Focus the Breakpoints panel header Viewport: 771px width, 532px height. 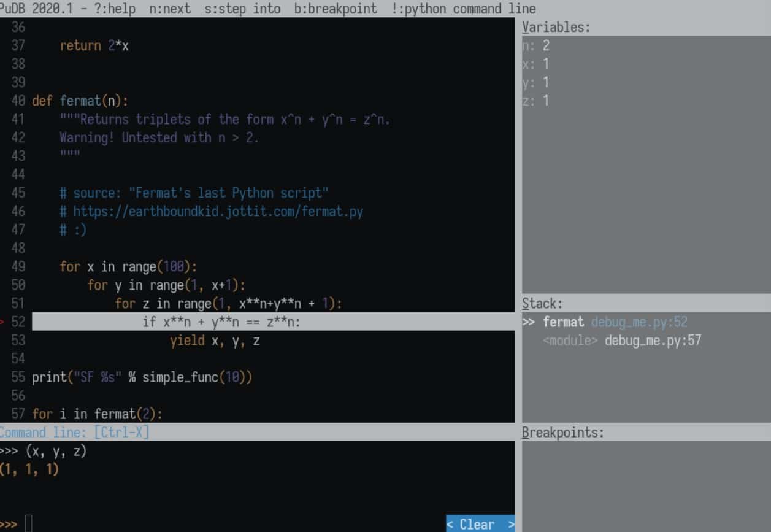pos(562,432)
